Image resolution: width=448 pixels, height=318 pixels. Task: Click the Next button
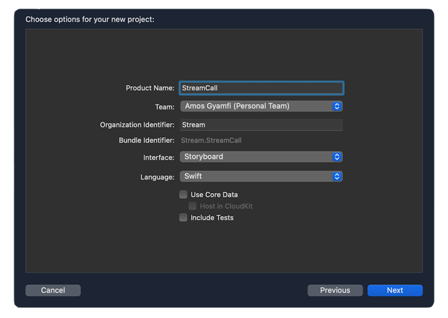(x=395, y=290)
